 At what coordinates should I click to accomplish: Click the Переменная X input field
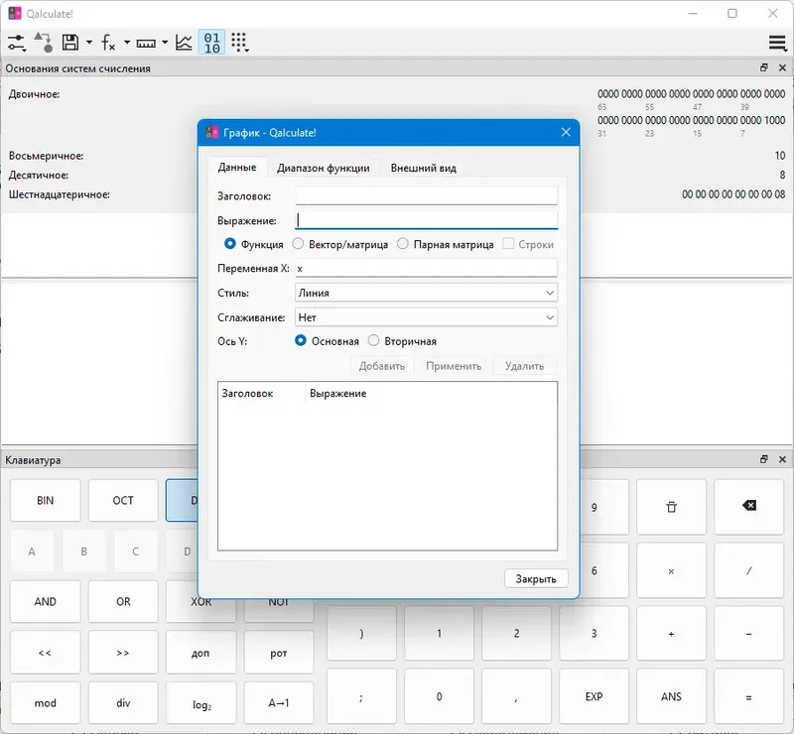tap(427, 268)
